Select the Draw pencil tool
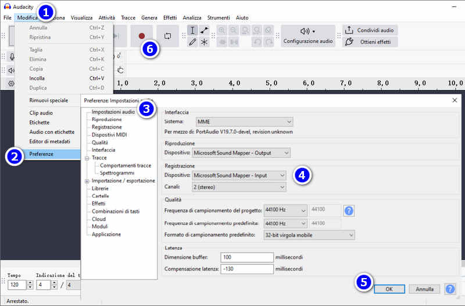Image resolution: width=465 pixels, height=306 pixels. point(192,42)
